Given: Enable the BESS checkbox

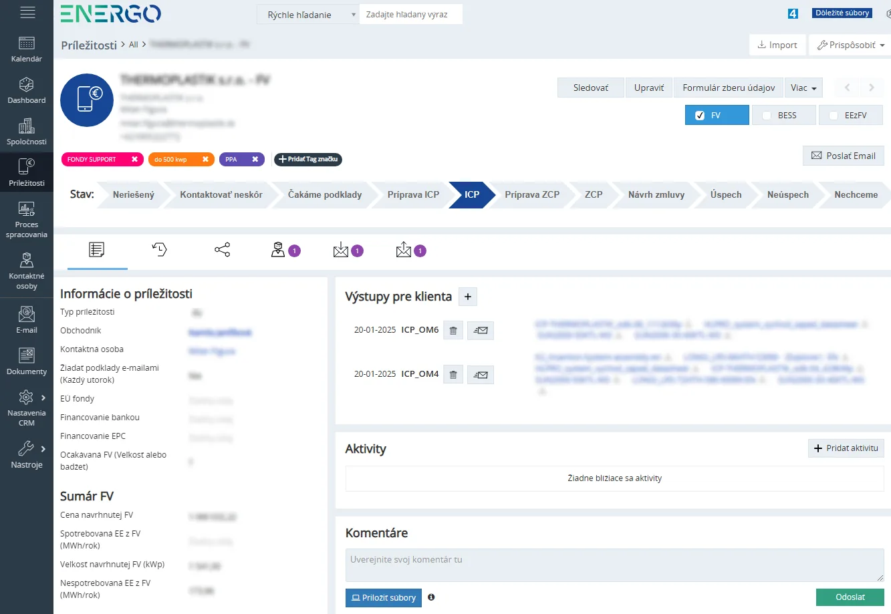Looking at the screenshot, I should pyautogui.click(x=767, y=116).
